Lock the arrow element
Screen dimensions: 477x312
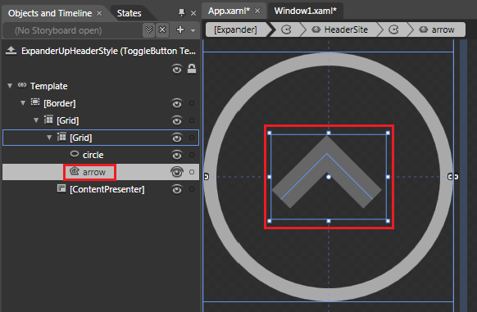192,172
